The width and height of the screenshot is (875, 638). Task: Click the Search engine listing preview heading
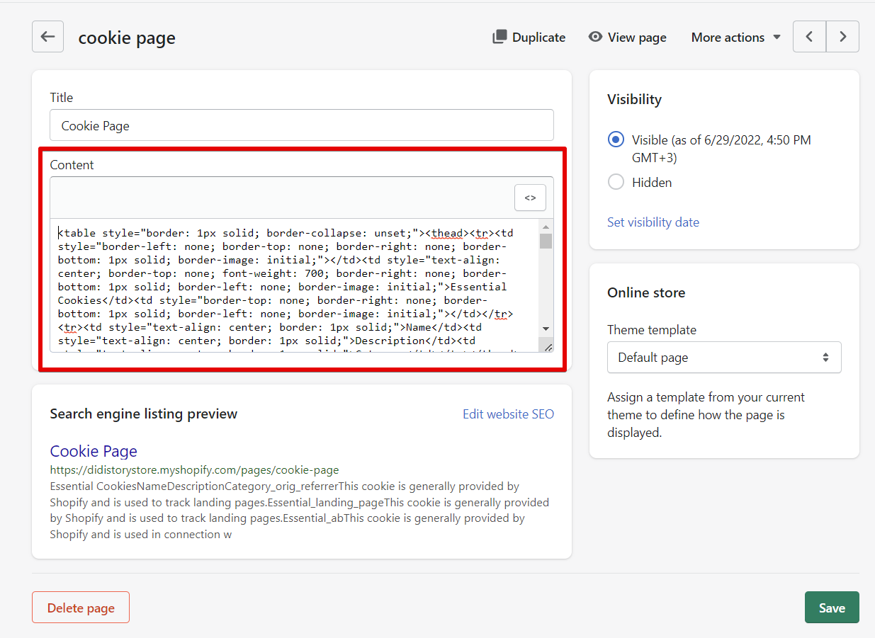pos(144,414)
